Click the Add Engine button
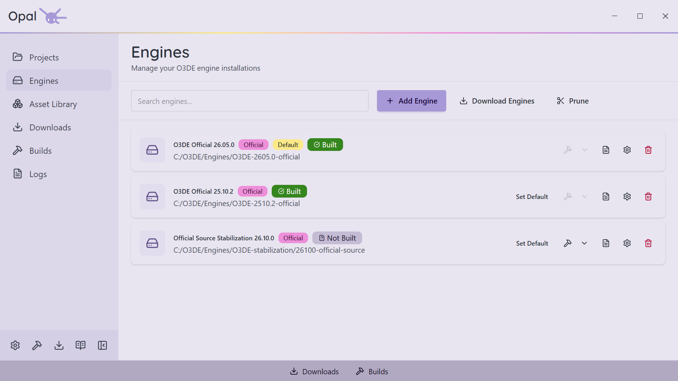Screen dimensions: 678x381 coord(411,101)
